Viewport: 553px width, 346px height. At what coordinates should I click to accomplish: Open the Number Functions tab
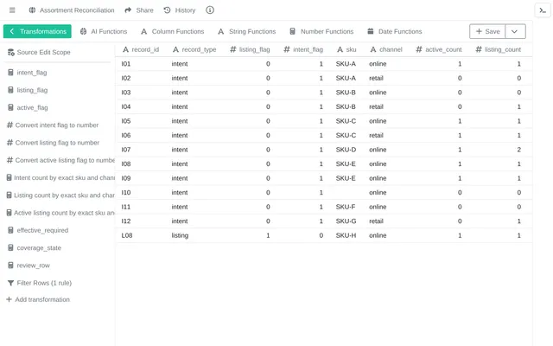(x=321, y=31)
